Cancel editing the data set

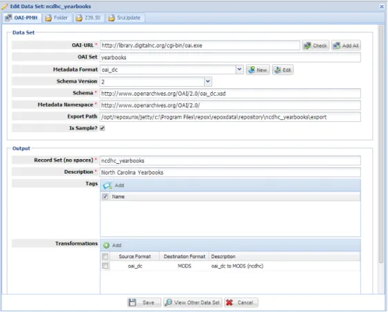click(x=241, y=302)
